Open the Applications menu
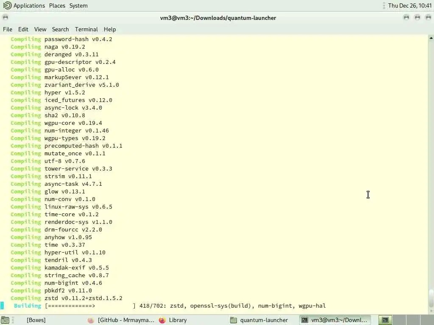 (x=29, y=6)
